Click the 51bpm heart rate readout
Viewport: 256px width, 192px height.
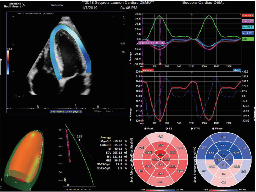pyautogui.click(x=97, y=112)
